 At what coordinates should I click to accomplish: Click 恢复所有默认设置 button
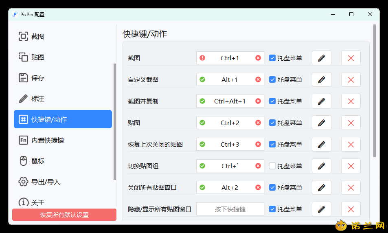tap(64, 215)
